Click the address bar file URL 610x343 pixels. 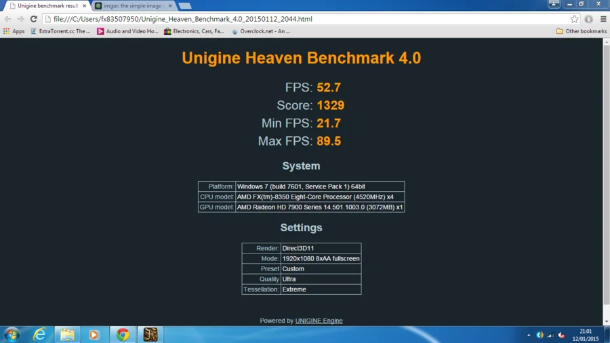tap(183, 19)
